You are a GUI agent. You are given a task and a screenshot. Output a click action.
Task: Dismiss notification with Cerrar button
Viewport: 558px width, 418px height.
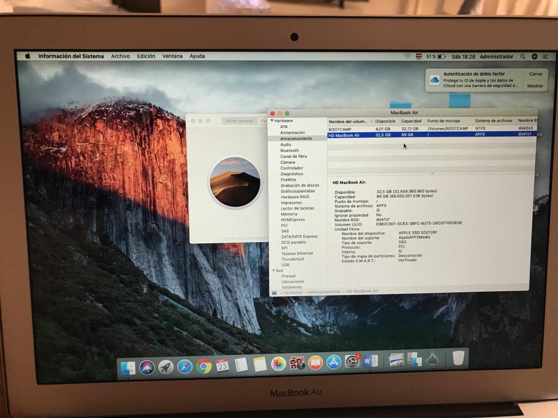(x=536, y=74)
